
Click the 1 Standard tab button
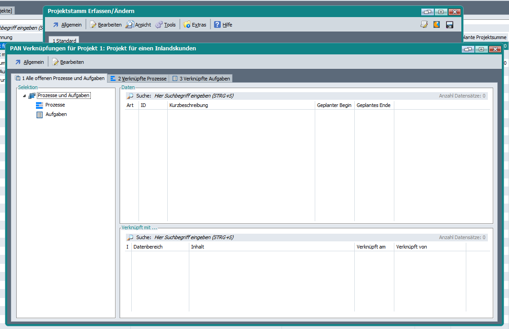click(64, 41)
